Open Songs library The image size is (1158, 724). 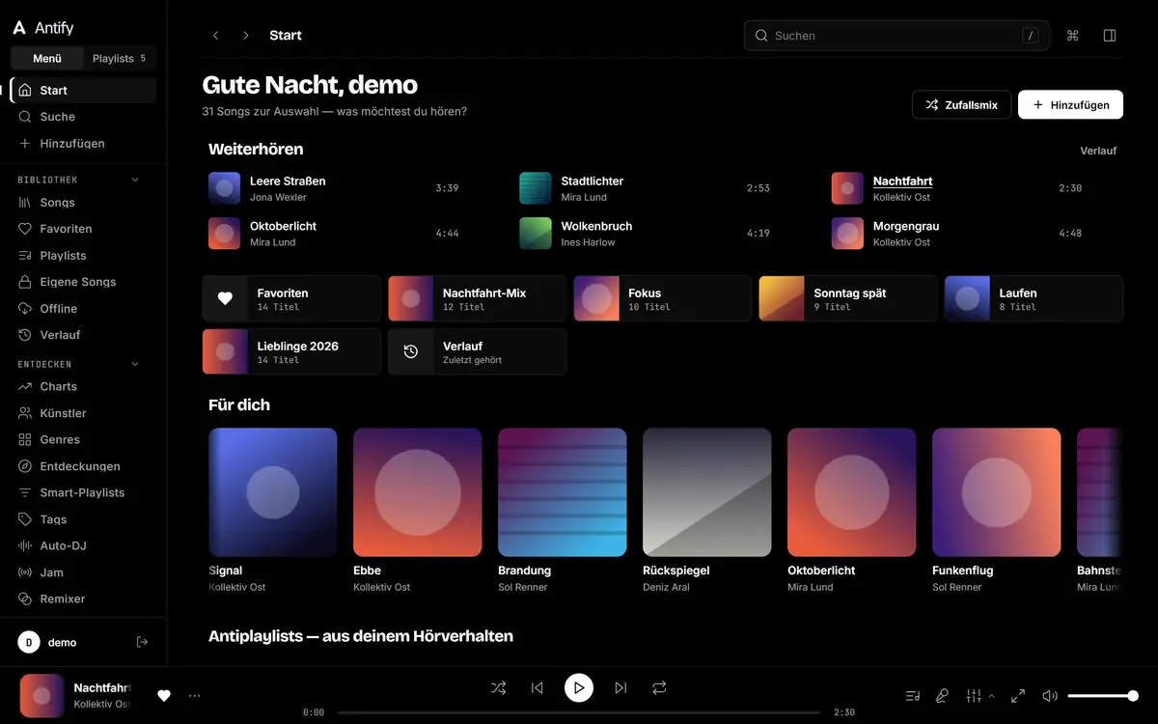coord(83,203)
